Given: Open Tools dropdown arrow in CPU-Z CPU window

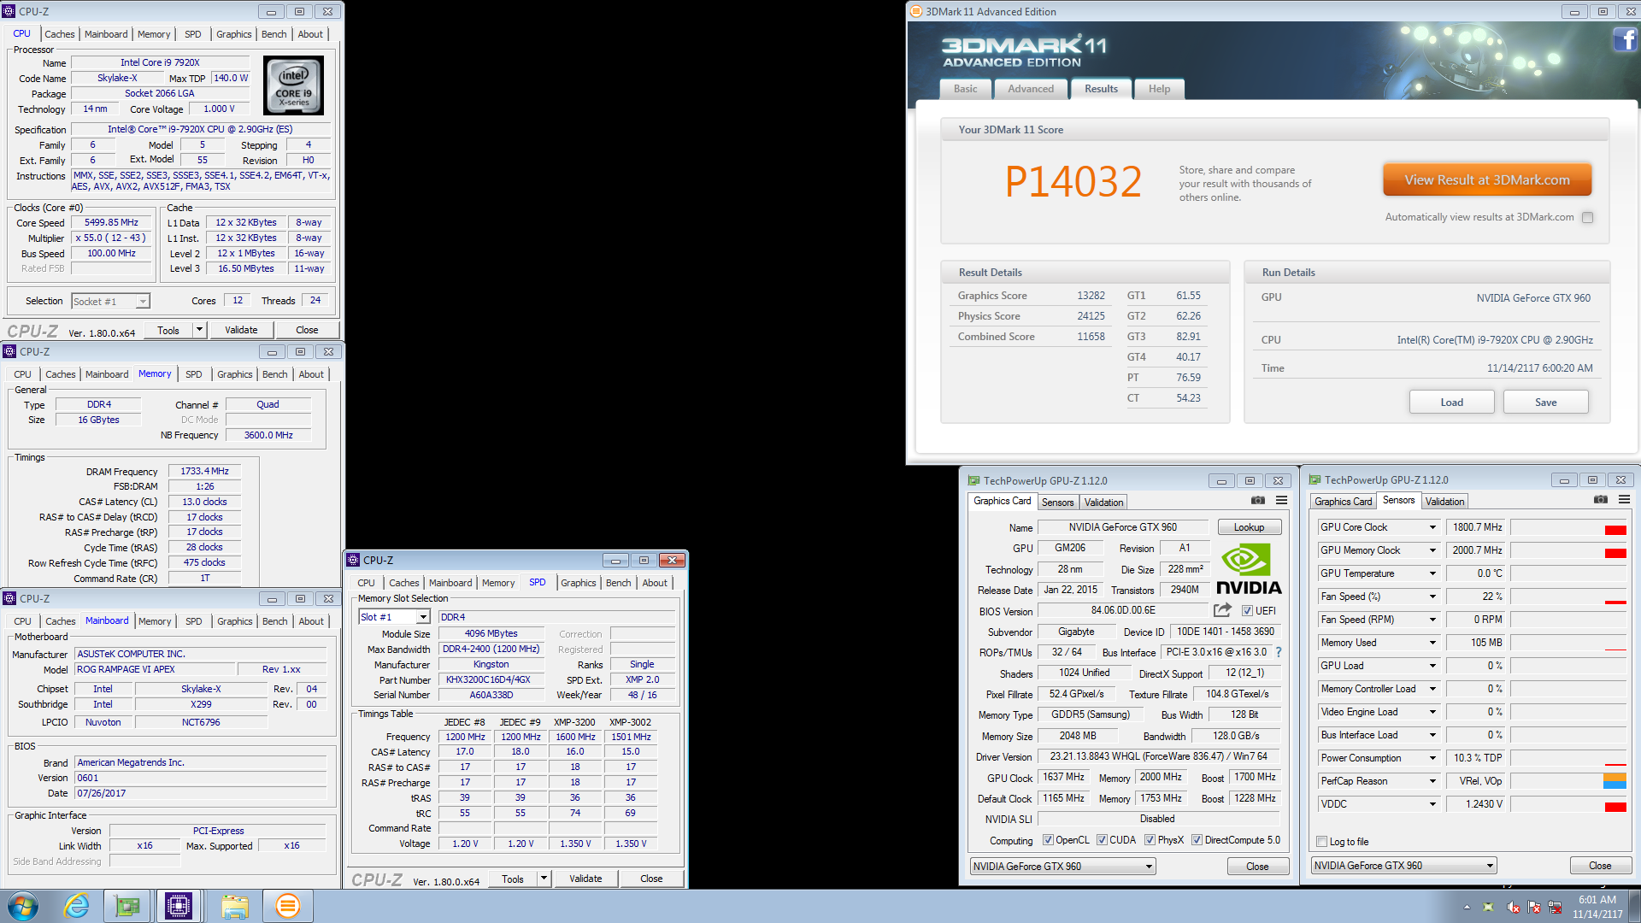Looking at the screenshot, I should coord(199,330).
